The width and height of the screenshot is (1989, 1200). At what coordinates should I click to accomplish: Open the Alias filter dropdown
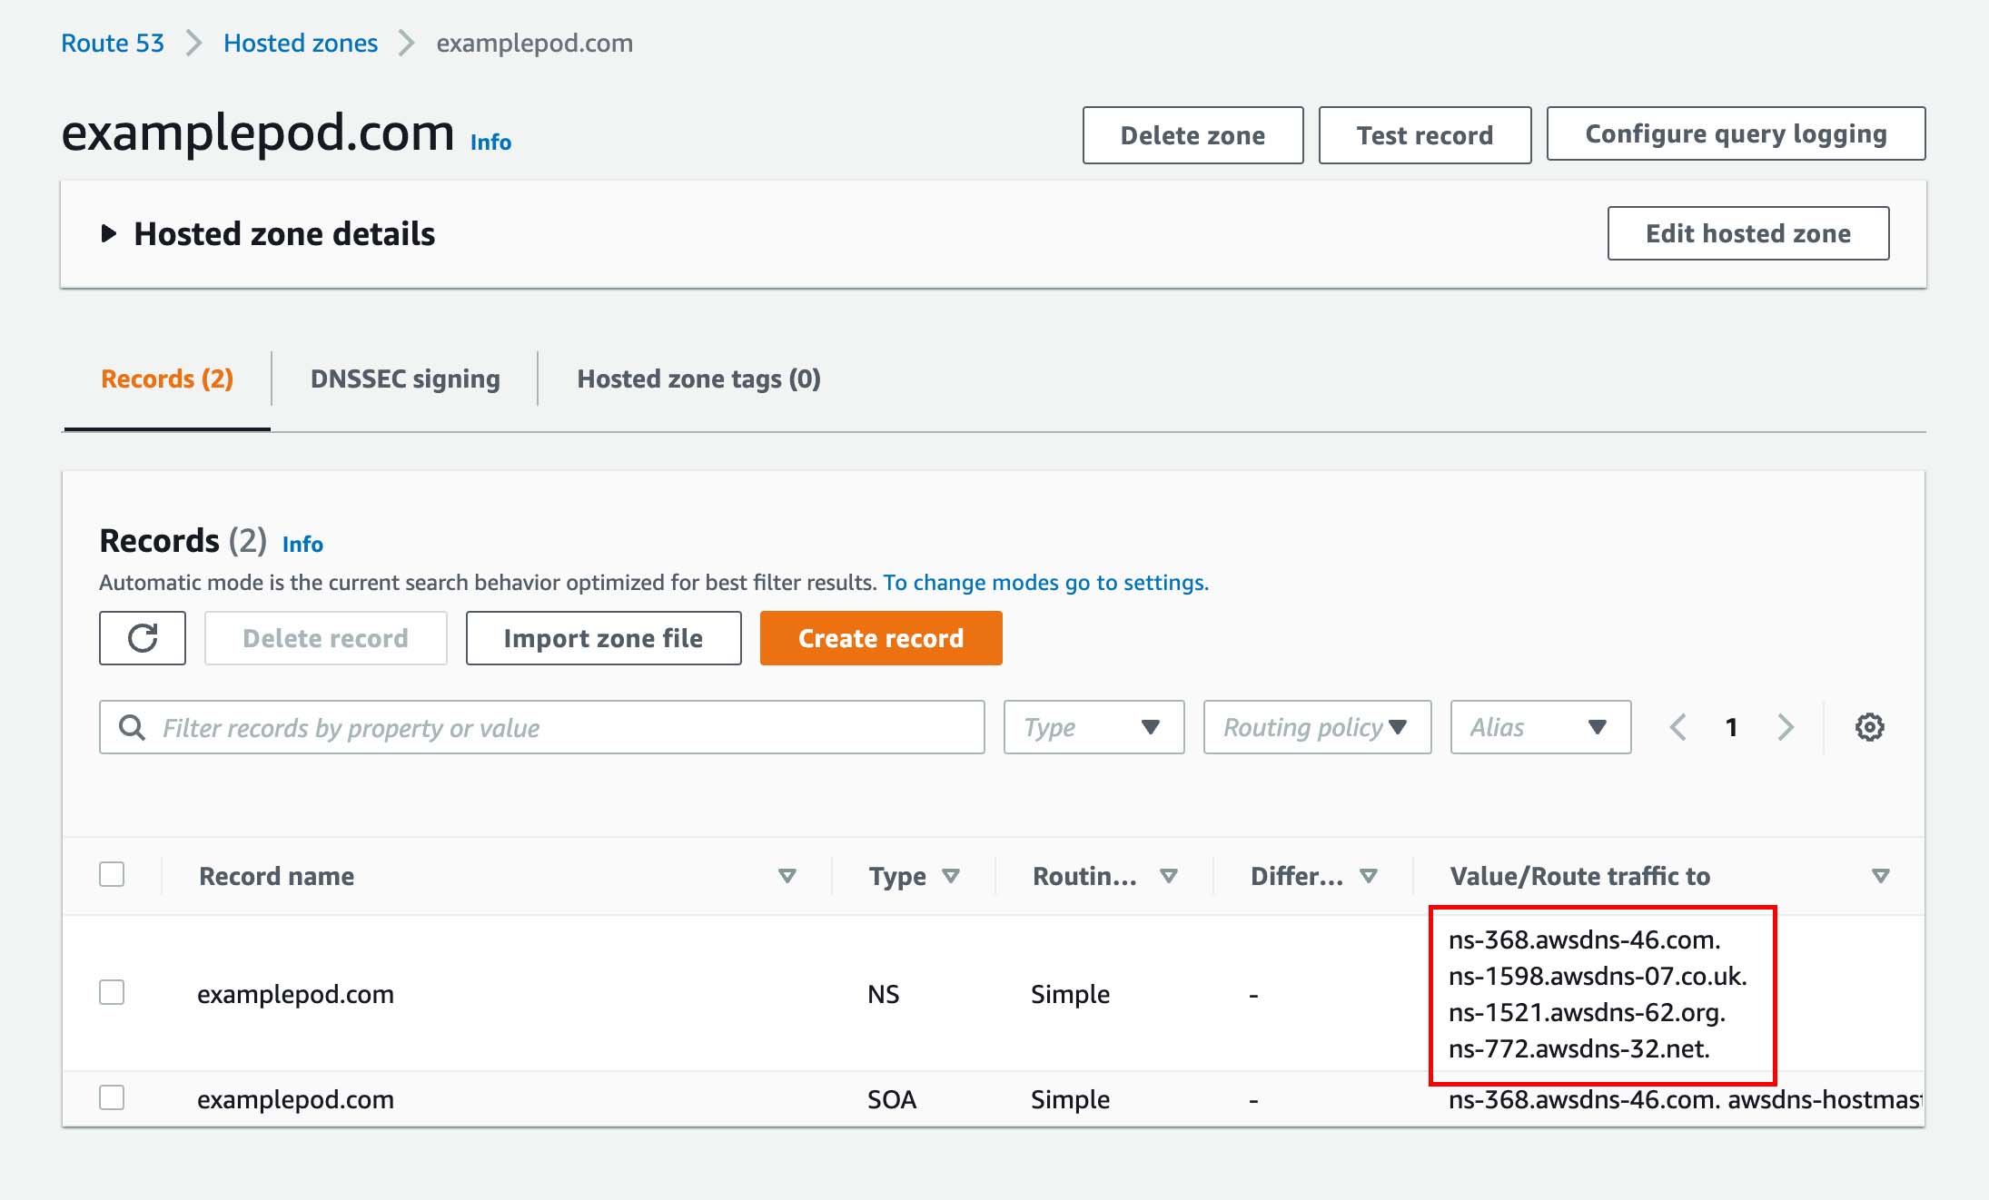[1540, 727]
